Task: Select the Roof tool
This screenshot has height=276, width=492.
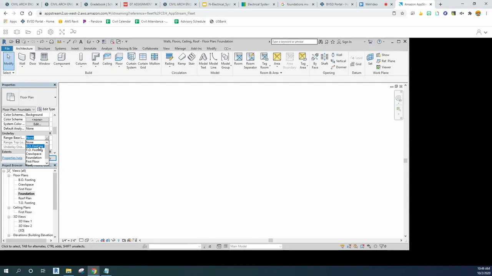Action: [x=95, y=59]
